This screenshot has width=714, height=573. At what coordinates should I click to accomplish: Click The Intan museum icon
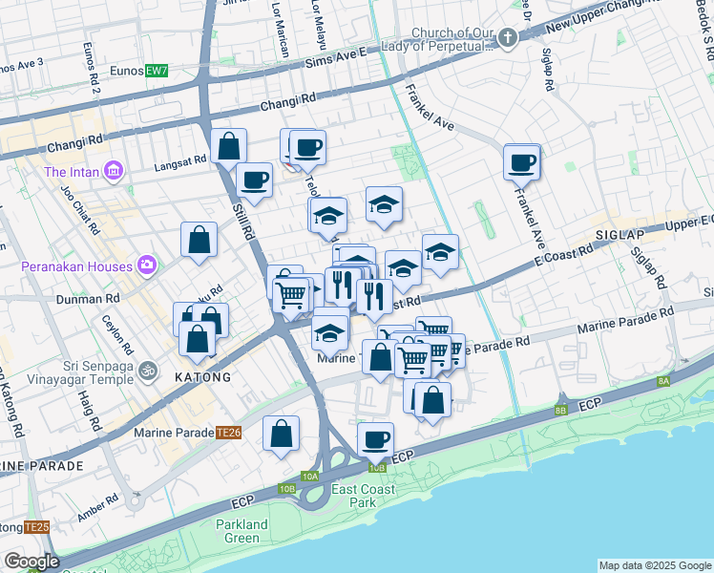114,172
